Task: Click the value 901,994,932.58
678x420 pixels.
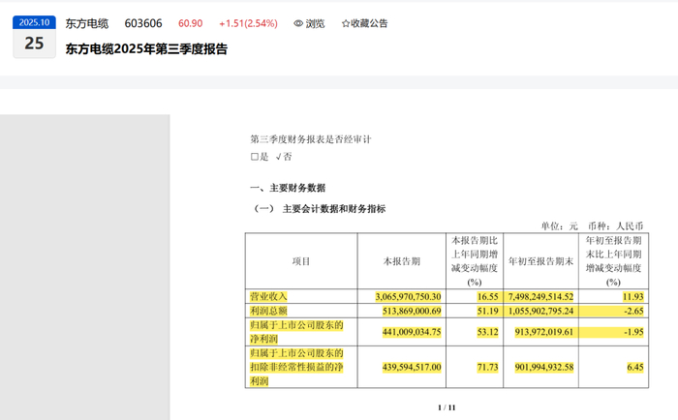Action: (x=544, y=367)
